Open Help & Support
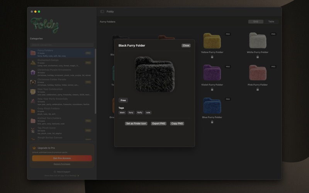 tap(62, 172)
